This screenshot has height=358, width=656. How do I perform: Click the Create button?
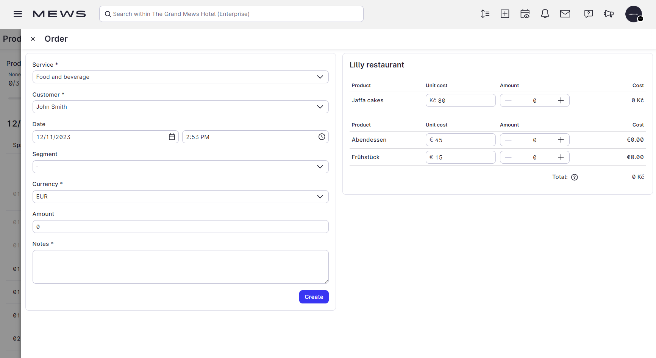[314, 297]
